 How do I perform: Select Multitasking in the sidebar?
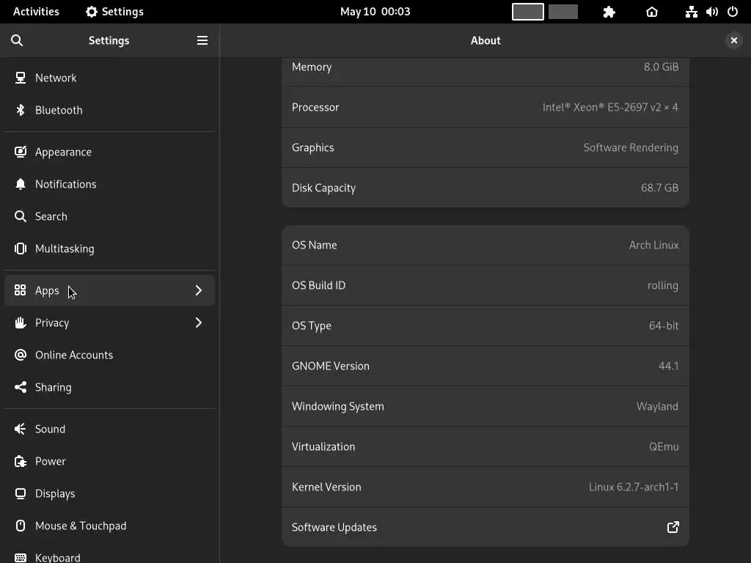click(110, 249)
